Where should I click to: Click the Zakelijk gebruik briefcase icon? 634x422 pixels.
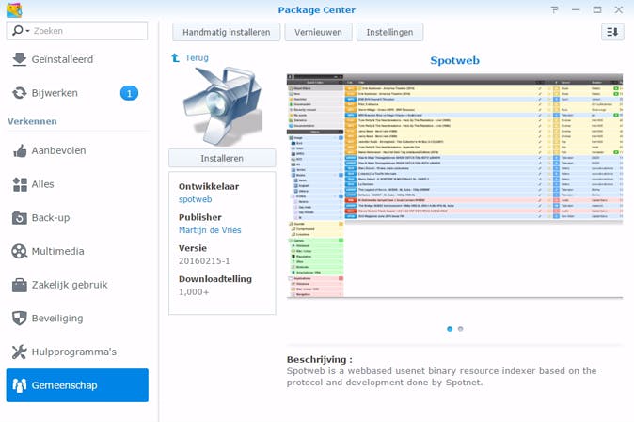point(20,285)
